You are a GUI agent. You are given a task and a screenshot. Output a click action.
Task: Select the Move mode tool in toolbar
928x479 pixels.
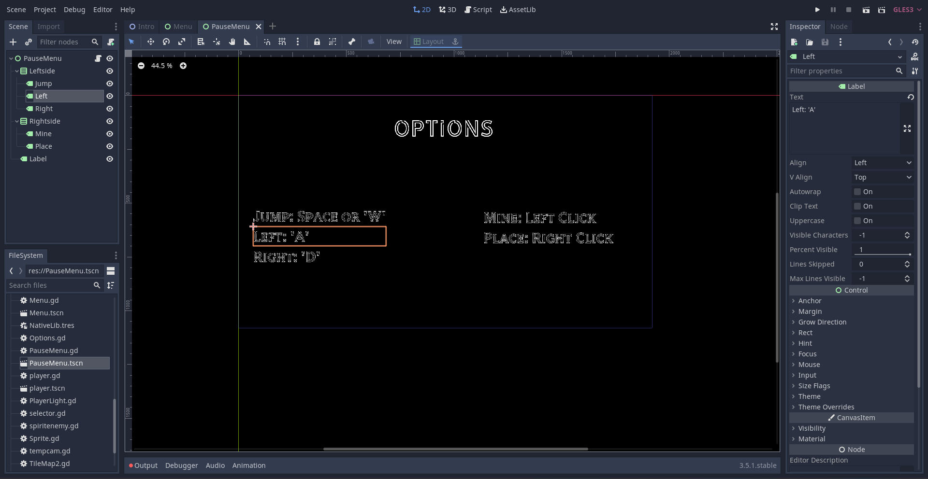(151, 42)
